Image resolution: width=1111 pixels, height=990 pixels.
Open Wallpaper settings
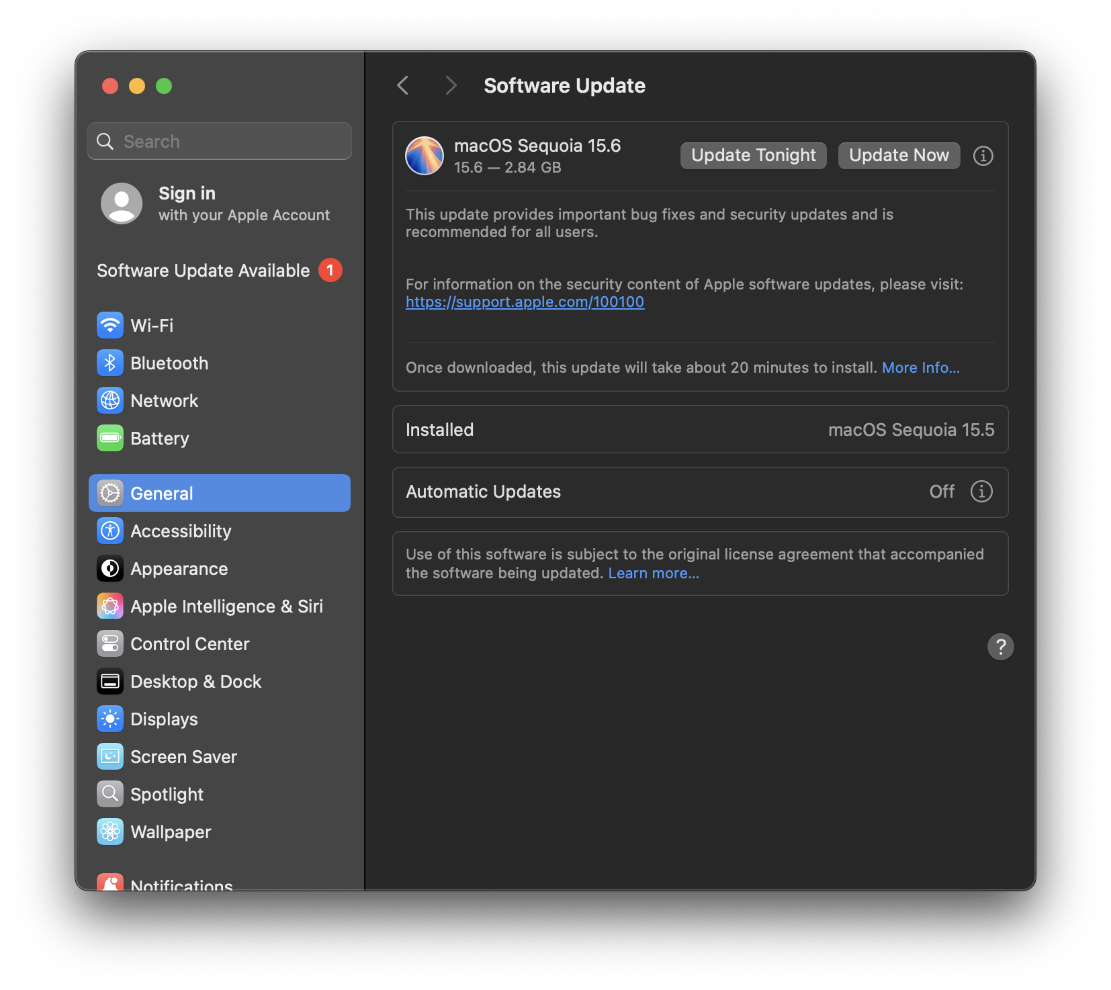click(x=220, y=832)
